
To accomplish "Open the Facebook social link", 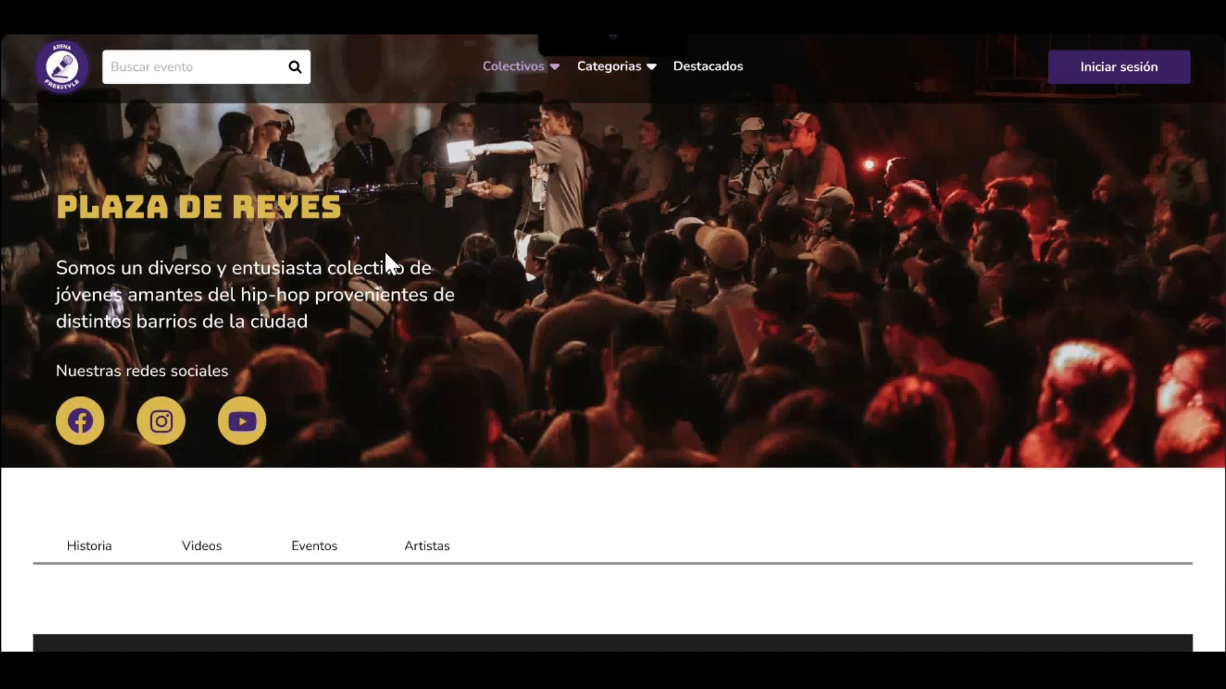I will 80,421.
